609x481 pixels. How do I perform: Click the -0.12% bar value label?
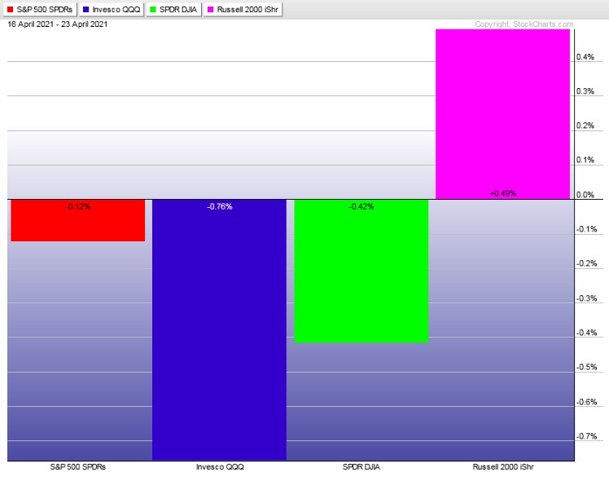(77, 206)
